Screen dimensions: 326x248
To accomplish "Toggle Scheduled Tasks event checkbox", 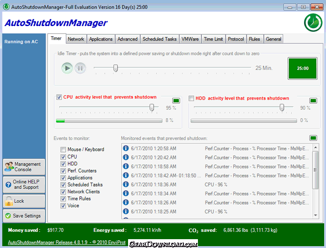I will click(63, 185).
